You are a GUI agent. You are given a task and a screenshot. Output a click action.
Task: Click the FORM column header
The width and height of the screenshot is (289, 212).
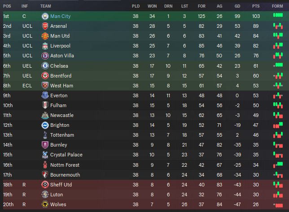[x=277, y=6]
